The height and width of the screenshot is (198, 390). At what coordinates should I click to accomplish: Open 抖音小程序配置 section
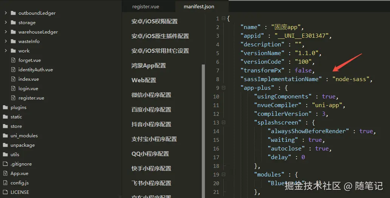click(x=151, y=124)
